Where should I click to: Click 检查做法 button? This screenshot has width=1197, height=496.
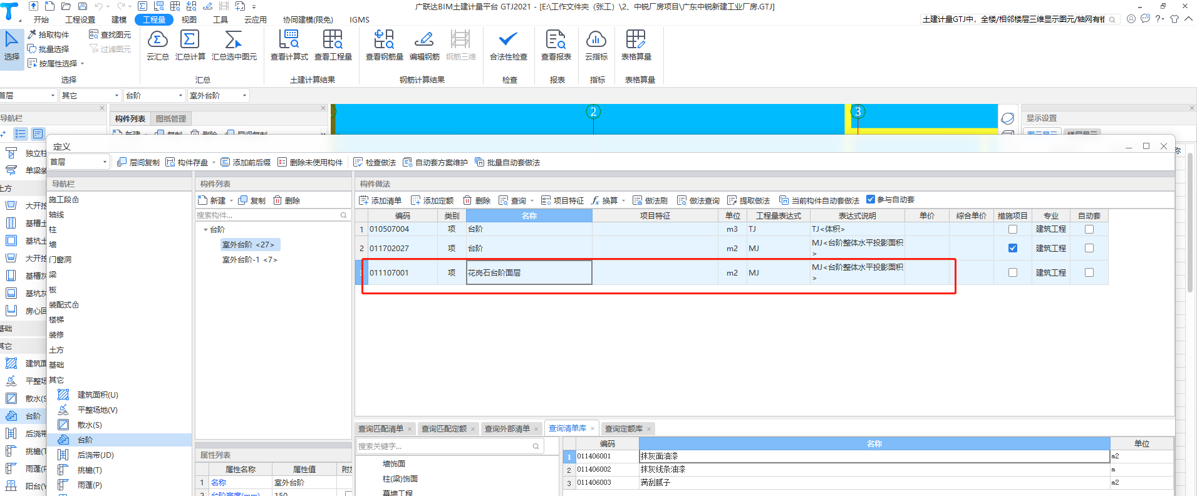tap(375, 162)
